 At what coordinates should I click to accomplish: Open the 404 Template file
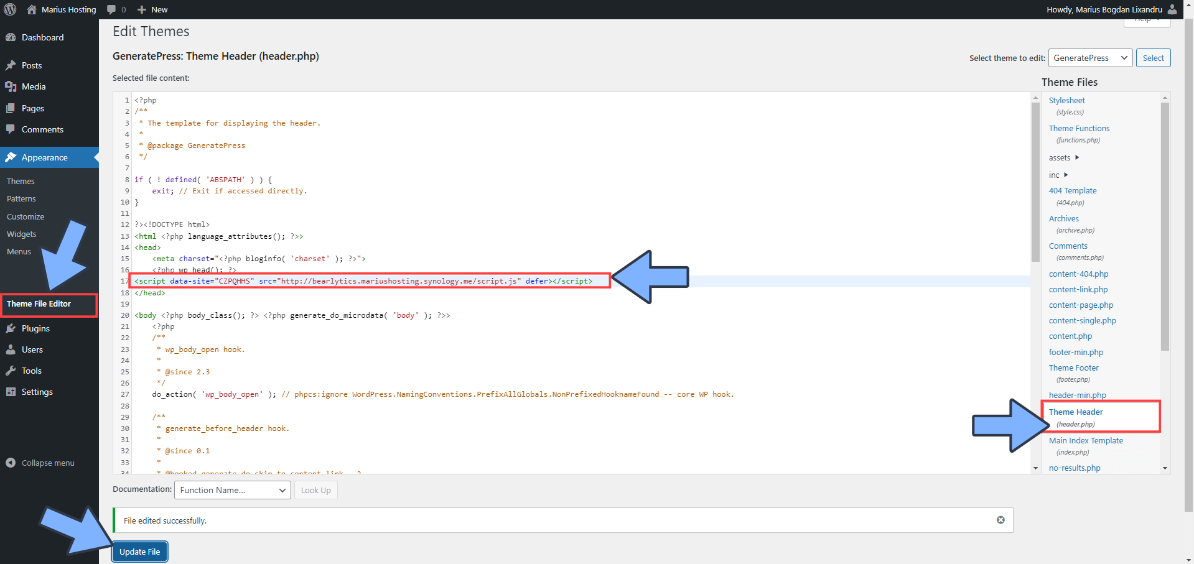(1073, 190)
